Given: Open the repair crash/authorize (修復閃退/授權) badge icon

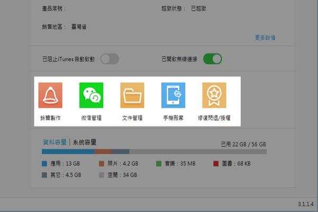Looking at the screenshot, I should (214, 95).
